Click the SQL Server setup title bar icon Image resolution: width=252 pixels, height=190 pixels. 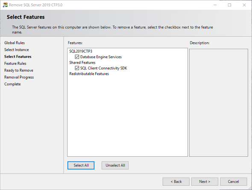(5, 5)
